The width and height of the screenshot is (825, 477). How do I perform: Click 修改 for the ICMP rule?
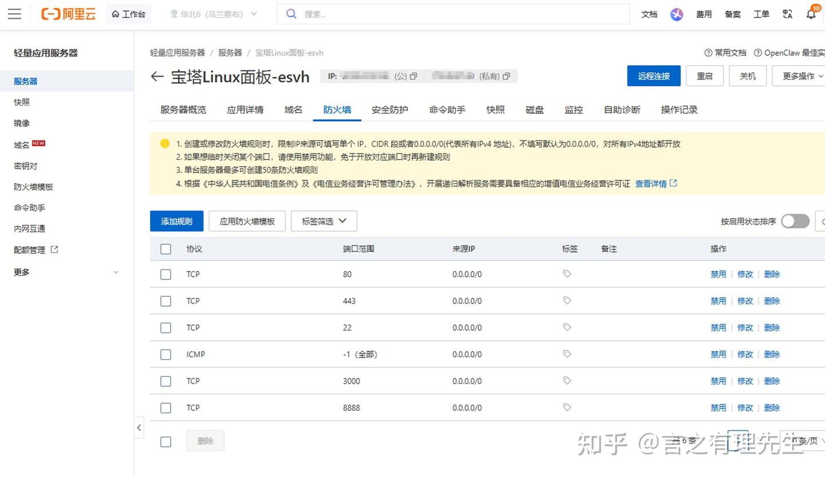[x=745, y=354]
